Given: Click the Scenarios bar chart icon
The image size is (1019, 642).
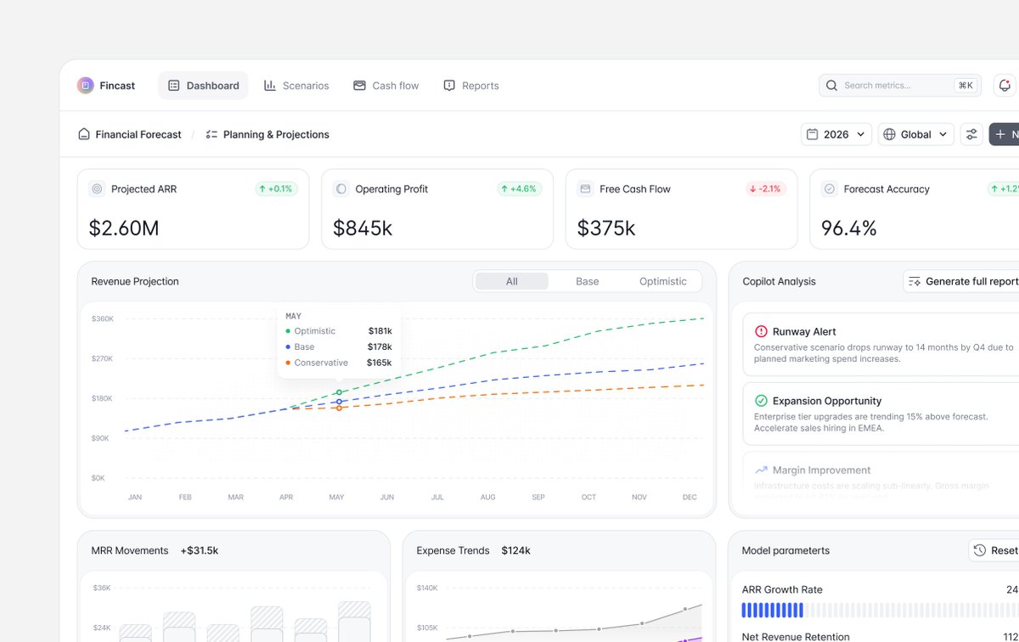Looking at the screenshot, I should pyautogui.click(x=270, y=85).
